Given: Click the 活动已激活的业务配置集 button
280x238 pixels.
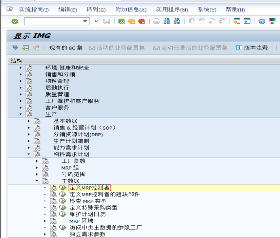Looking at the screenshot, I should pyautogui.click(x=190, y=48).
